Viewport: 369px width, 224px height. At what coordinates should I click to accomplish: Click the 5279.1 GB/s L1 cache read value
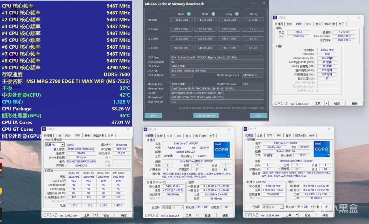pyautogui.click(x=181, y=29)
